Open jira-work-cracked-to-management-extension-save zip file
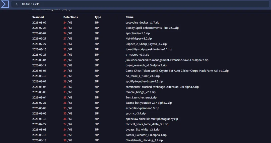Viewport: 271px width, 143px height. tap(167, 60)
